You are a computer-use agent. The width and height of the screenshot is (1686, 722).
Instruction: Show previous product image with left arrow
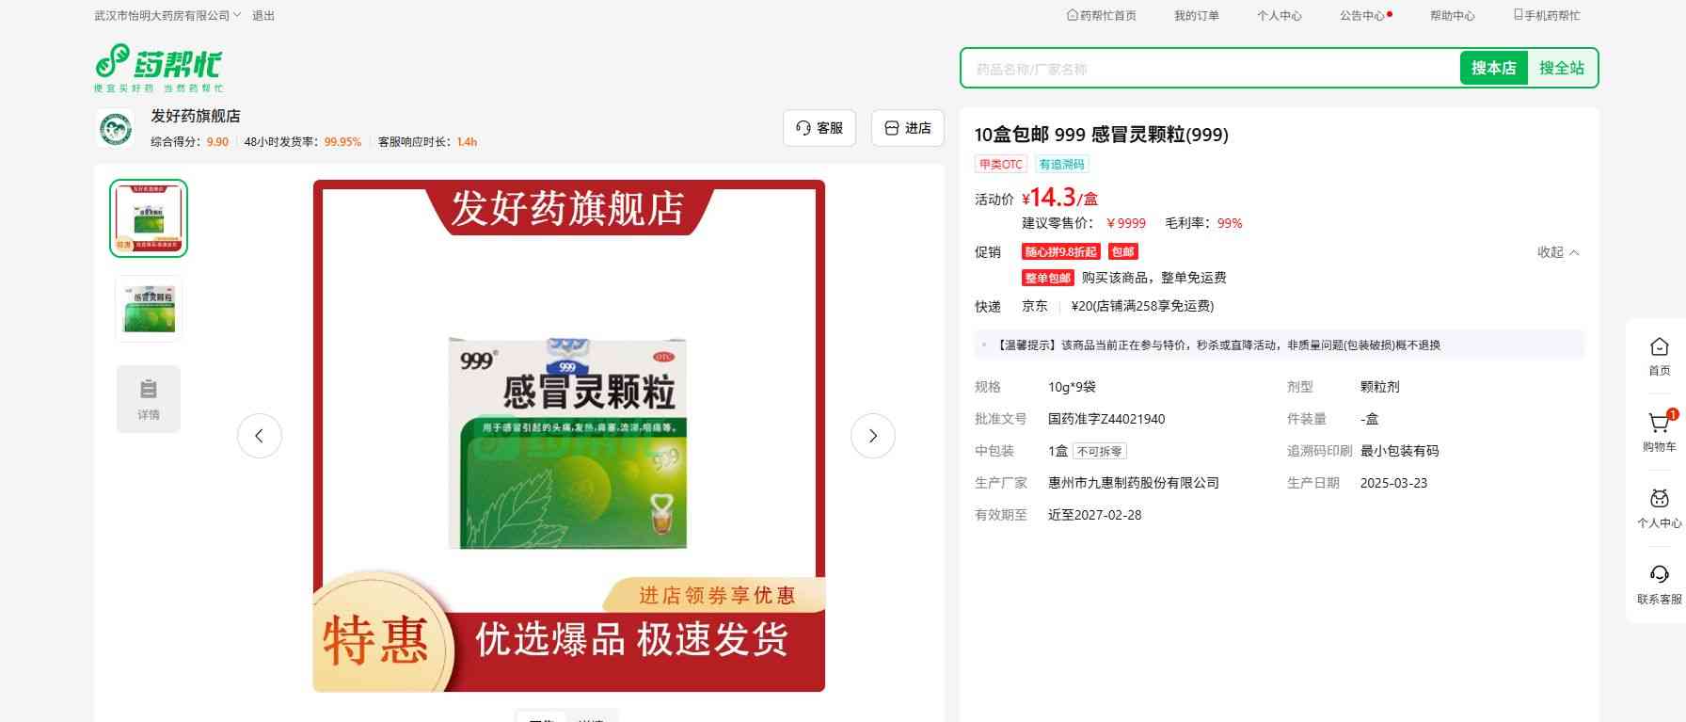click(x=260, y=436)
